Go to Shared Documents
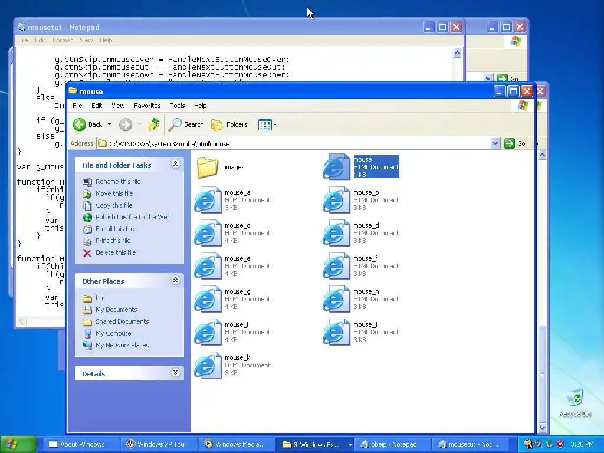This screenshot has width=604, height=453. pos(122,321)
